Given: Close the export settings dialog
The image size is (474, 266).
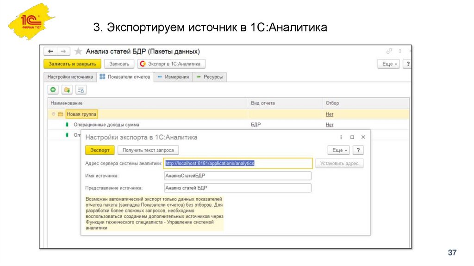Looking at the screenshot, I should click(363, 137).
